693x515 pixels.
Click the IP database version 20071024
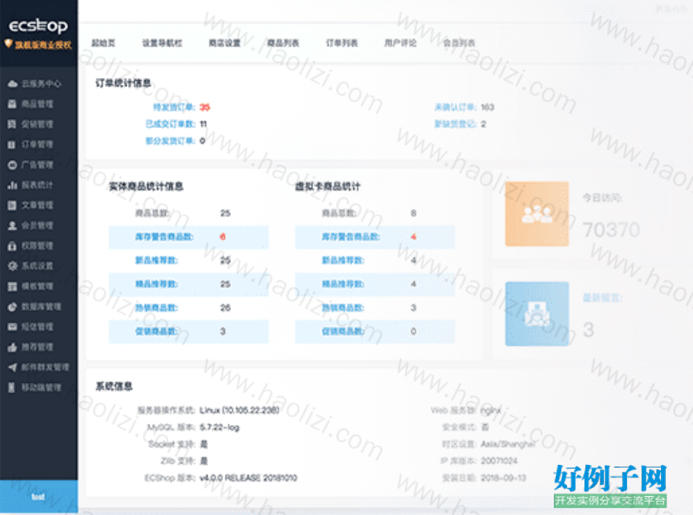pos(499,461)
